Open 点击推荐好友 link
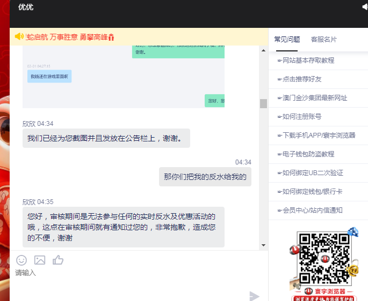 click(x=301, y=79)
